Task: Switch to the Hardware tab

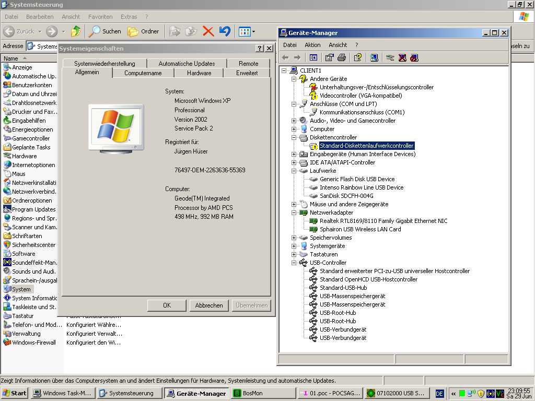Action: pos(199,73)
